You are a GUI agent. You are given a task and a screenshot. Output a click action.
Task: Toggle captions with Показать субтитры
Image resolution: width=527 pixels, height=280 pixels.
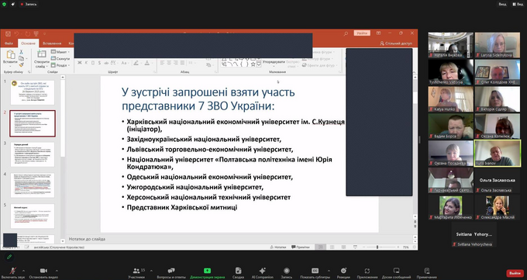(x=315, y=272)
